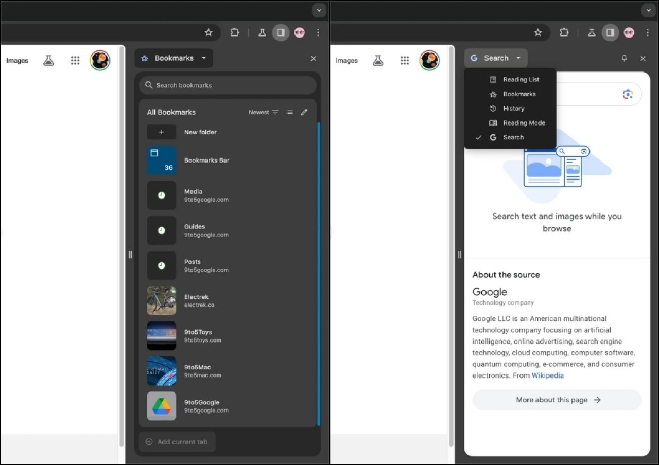Open the 9to5Mac bookmark thumbnail

point(162,371)
